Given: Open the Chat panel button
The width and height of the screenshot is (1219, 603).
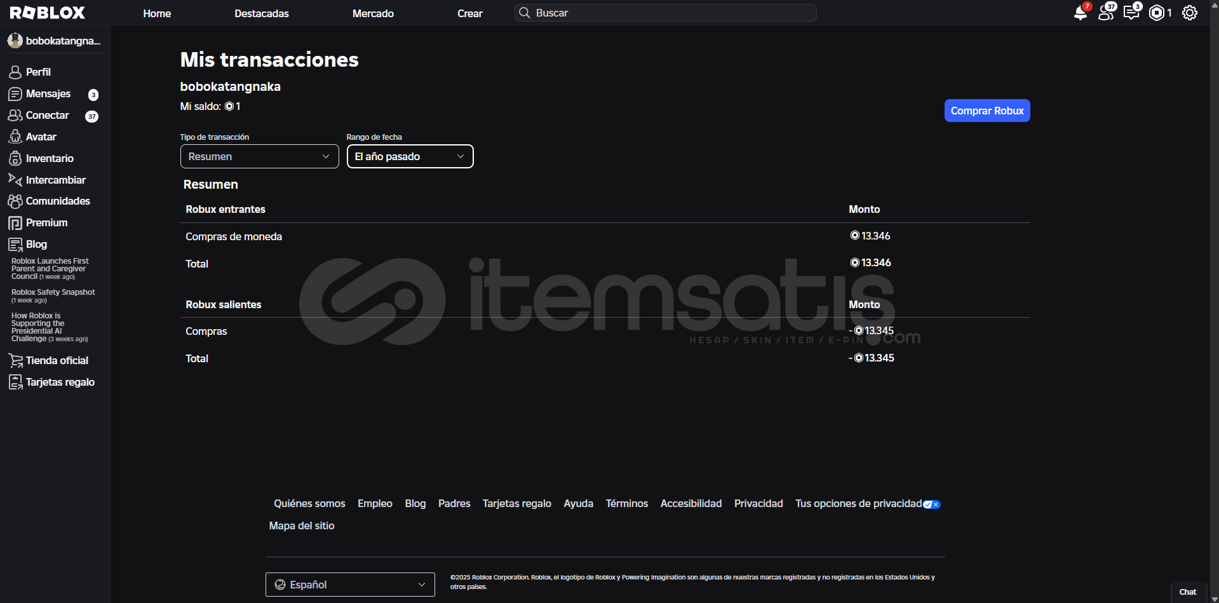Looking at the screenshot, I should click(x=1188, y=592).
